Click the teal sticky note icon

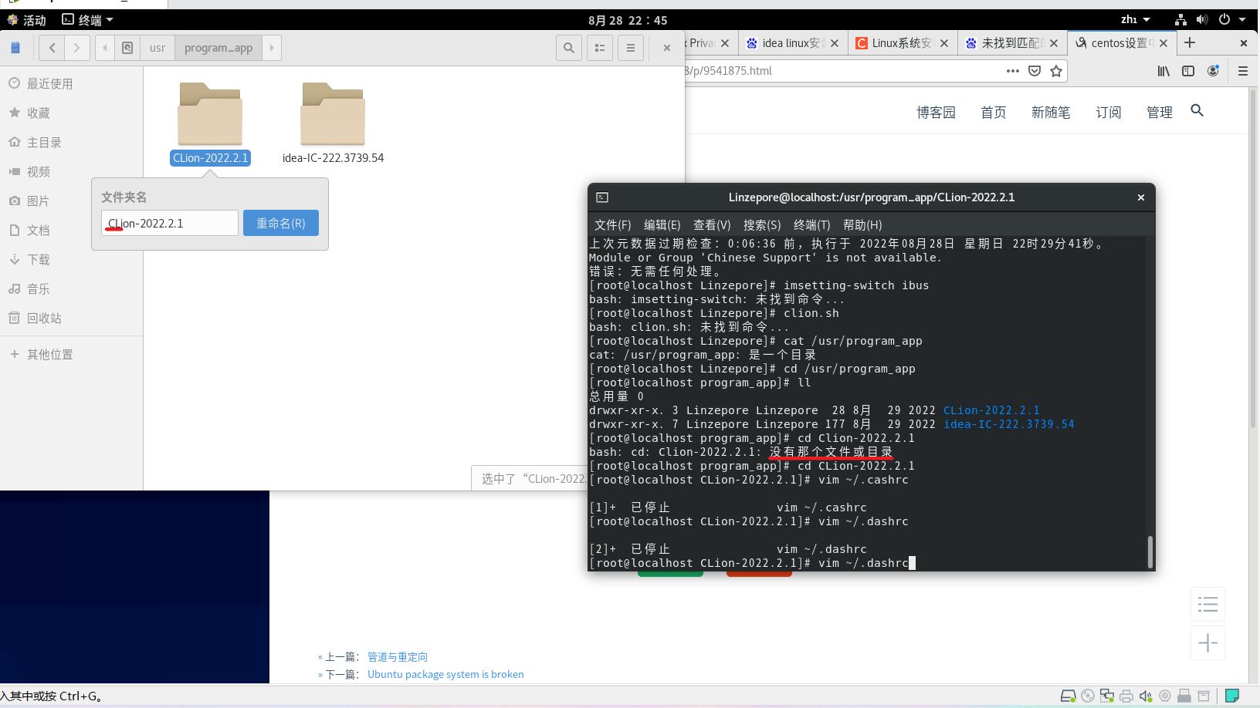pyautogui.click(x=1232, y=696)
